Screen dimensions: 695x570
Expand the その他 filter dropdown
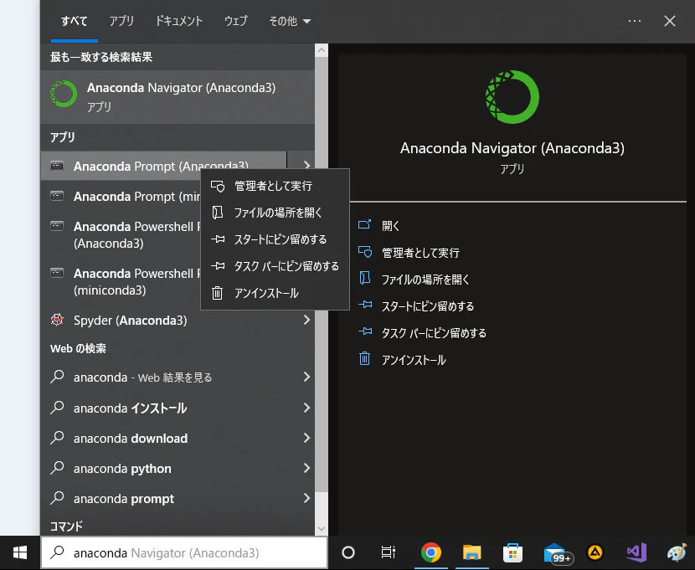click(290, 21)
